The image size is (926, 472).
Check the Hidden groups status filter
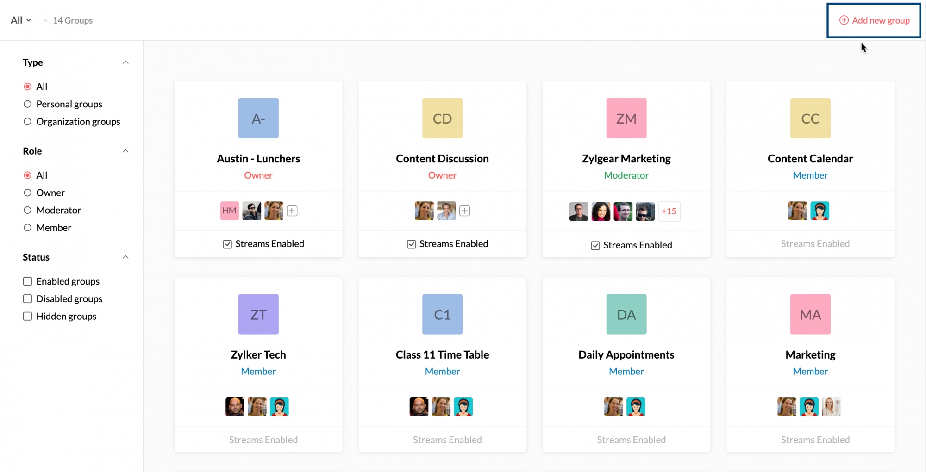click(x=28, y=317)
